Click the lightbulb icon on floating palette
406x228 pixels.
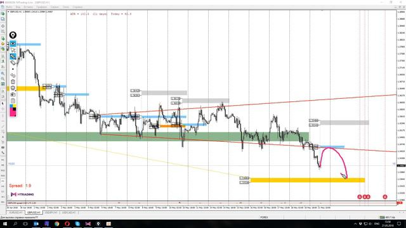click(x=13, y=35)
